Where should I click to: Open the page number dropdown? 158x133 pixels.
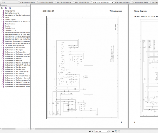(107, 131)
